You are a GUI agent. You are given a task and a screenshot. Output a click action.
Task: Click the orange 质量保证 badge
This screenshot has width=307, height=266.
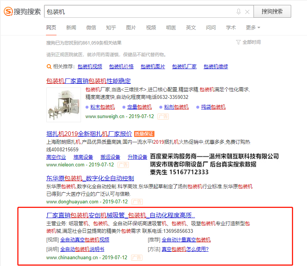[144, 134]
